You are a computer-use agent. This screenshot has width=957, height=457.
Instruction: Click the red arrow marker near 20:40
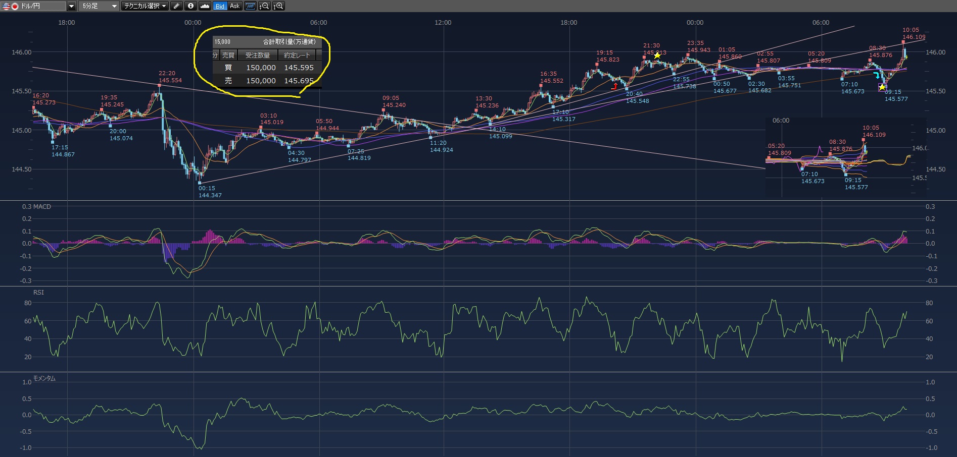tap(614, 86)
